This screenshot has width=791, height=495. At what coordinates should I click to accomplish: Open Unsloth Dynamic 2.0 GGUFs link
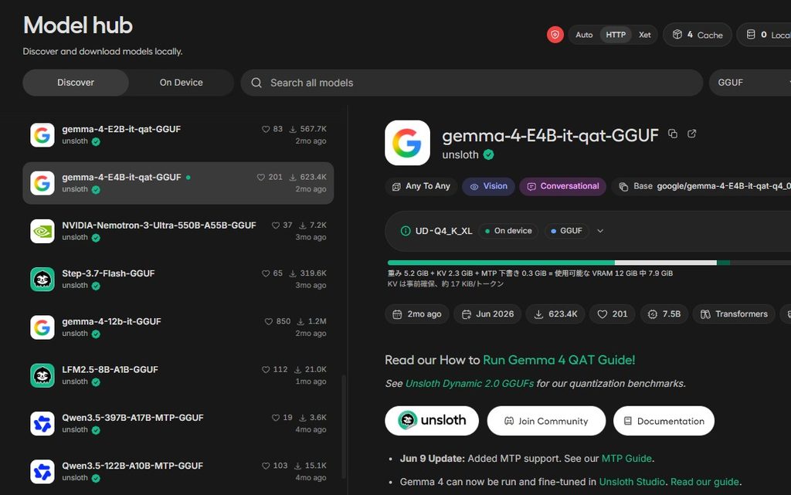pyautogui.click(x=469, y=384)
